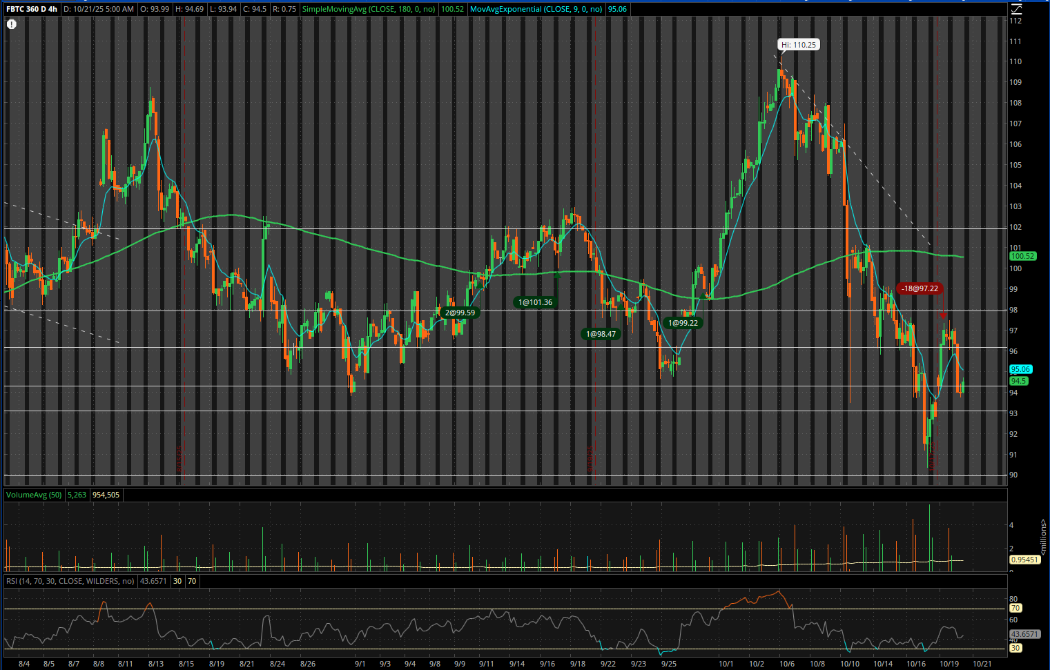The width and height of the screenshot is (1050, 670).
Task: Click the FBTC 360 D 4h symbol label
Action: [32, 9]
